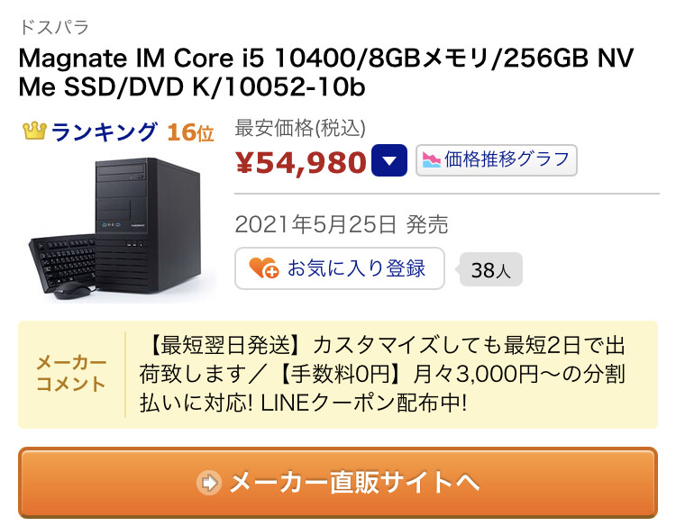This screenshot has width=676, height=526.
Task: Click the 【最短翌日発送】 text in the comment
Action: tap(221, 345)
